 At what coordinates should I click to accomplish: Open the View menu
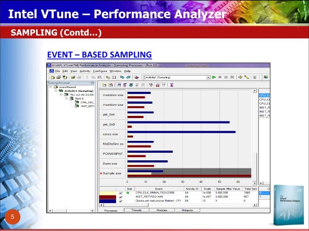(x=74, y=71)
